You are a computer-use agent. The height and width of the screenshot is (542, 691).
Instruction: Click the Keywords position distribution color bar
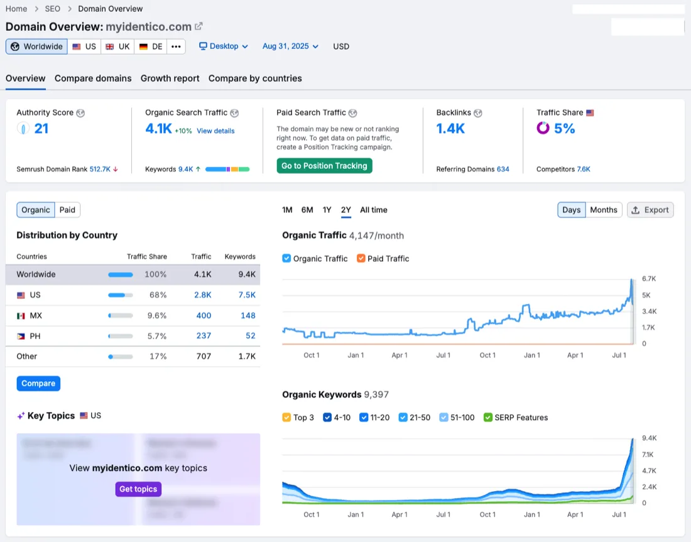(227, 169)
